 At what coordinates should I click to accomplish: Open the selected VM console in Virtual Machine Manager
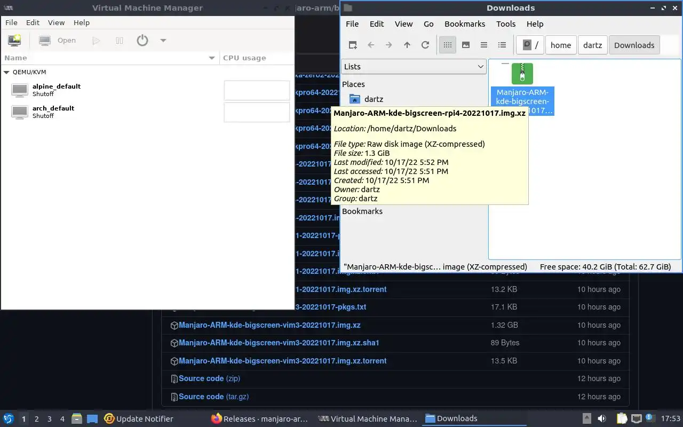pos(58,41)
